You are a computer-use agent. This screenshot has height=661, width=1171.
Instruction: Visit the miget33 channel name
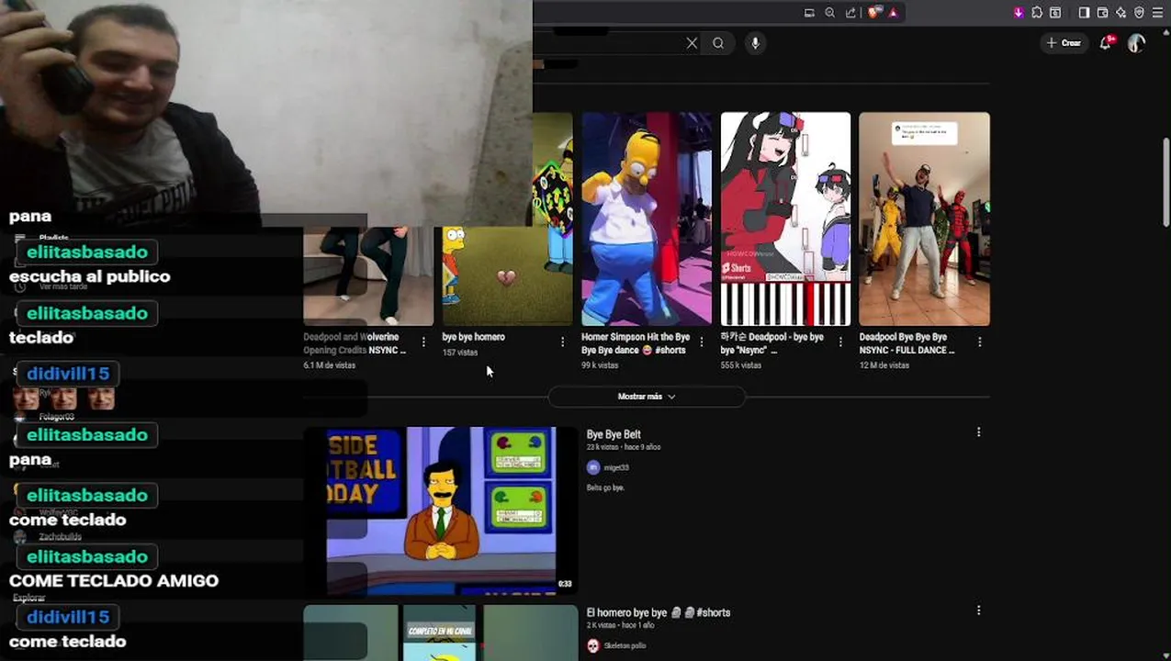[616, 467]
